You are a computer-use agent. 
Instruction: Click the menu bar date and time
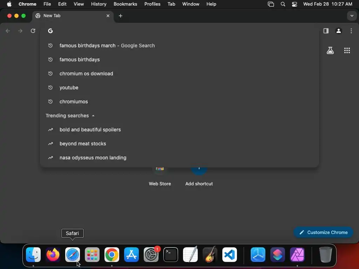pyautogui.click(x=328, y=4)
